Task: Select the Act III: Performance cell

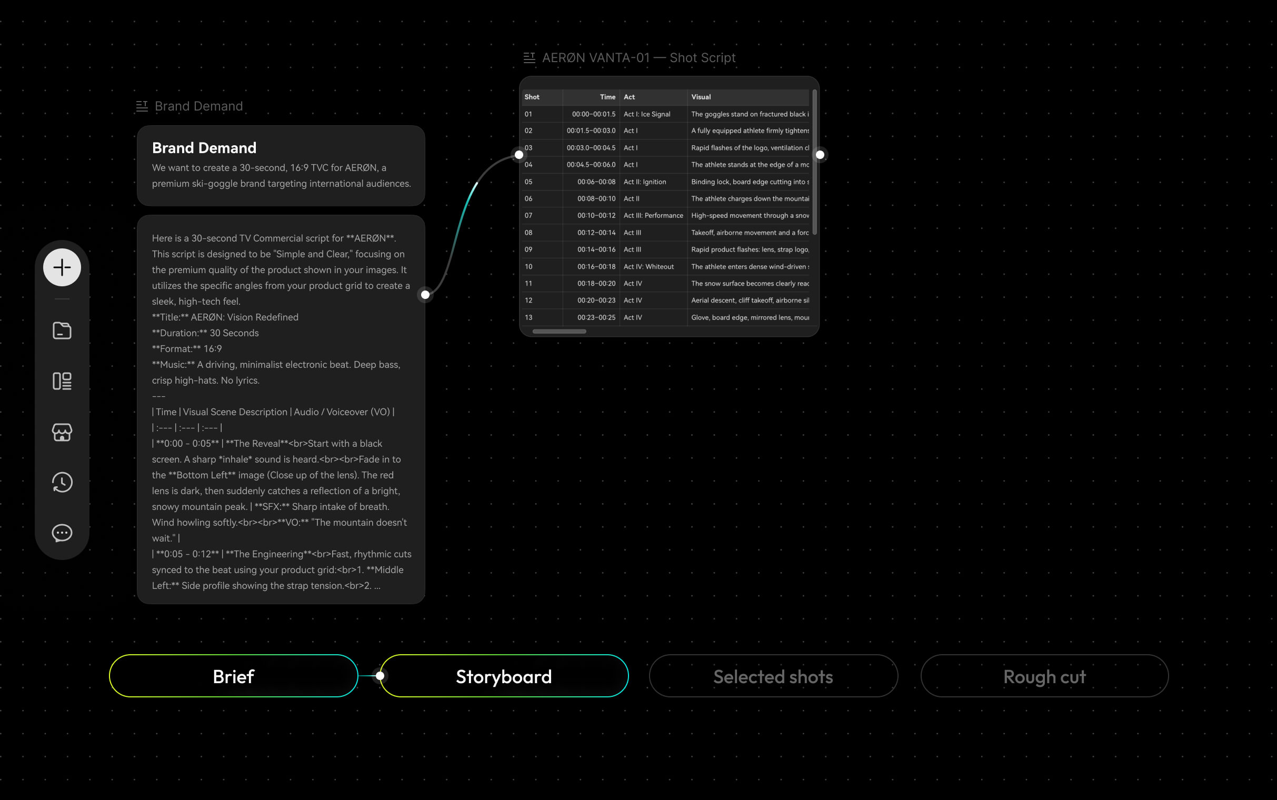Action: (654, 215)
